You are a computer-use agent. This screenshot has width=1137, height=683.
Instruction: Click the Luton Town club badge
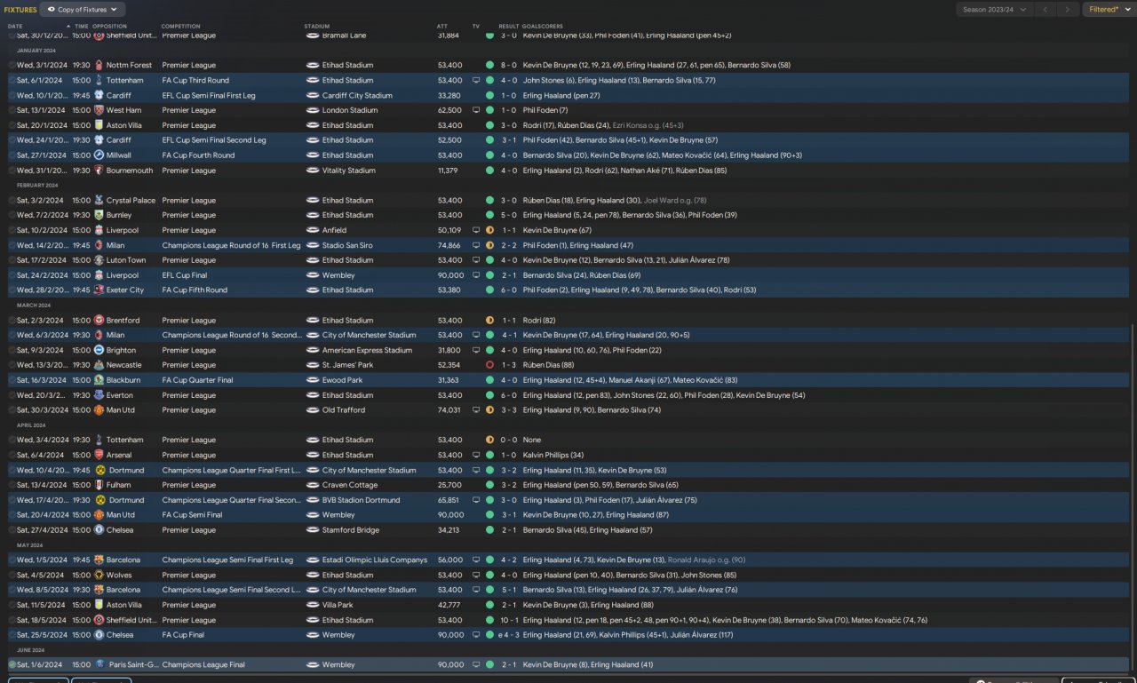(99, 260)
